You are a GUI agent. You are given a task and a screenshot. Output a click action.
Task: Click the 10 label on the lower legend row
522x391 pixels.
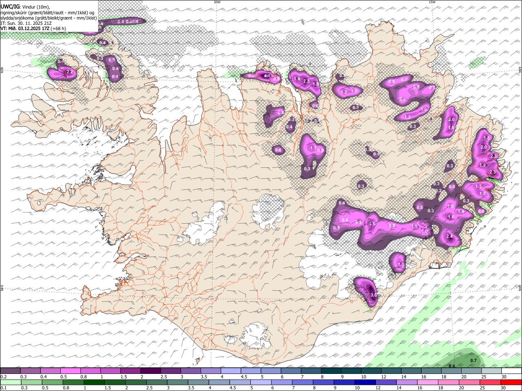[x=357, y=388]
